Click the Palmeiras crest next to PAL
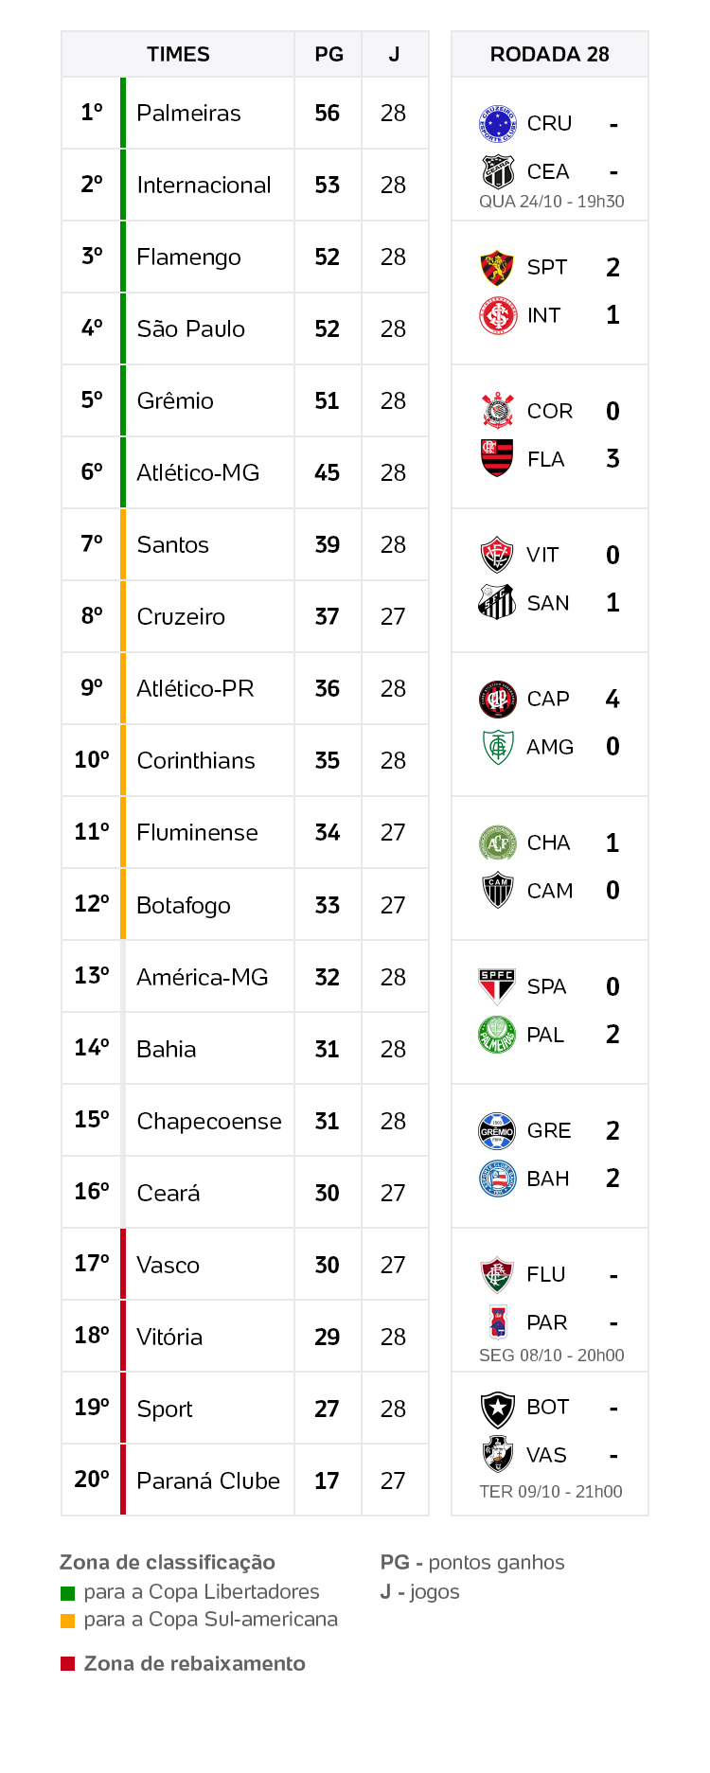 (x=497, y=1034)
